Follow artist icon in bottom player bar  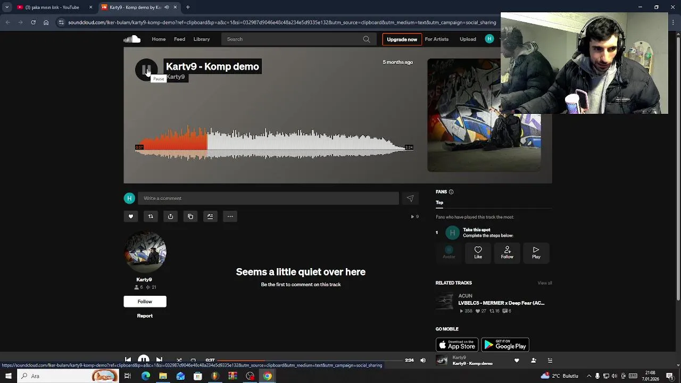coord(534,361)
